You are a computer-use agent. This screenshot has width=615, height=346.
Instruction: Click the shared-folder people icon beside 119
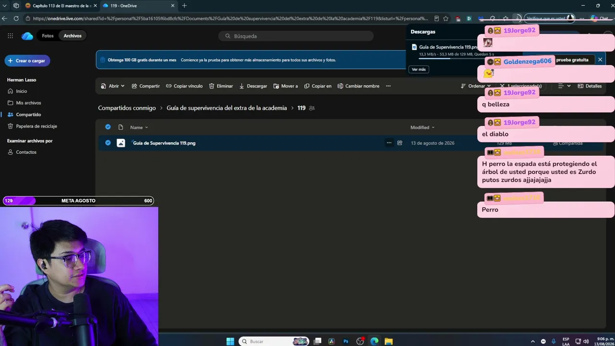(312, 108)
